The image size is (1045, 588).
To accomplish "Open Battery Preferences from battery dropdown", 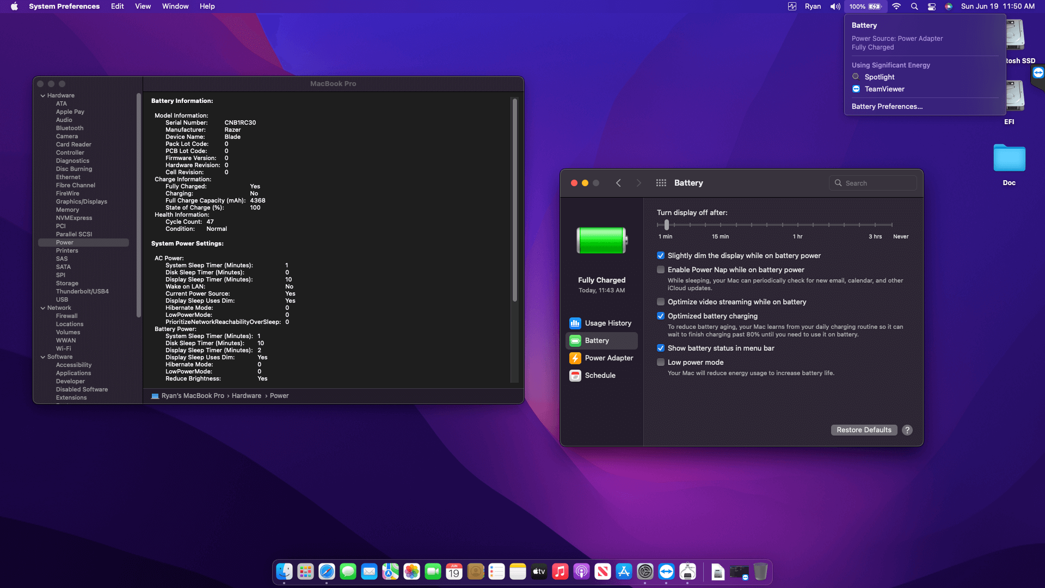I will pos(887,107).
